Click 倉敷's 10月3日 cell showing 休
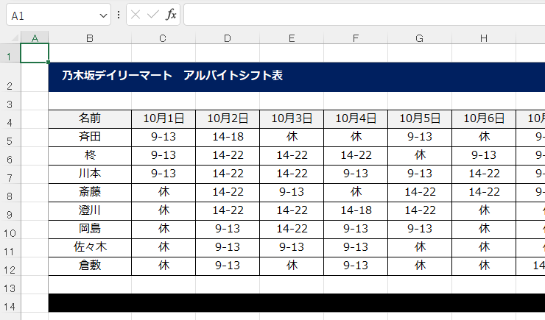Viewport: 545px width, 320px height. [x=292, y=266]
